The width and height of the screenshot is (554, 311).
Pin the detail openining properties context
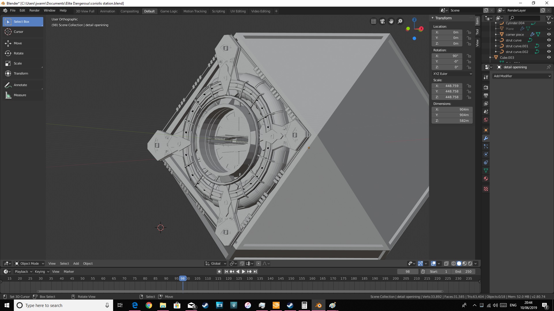point(549,67)
